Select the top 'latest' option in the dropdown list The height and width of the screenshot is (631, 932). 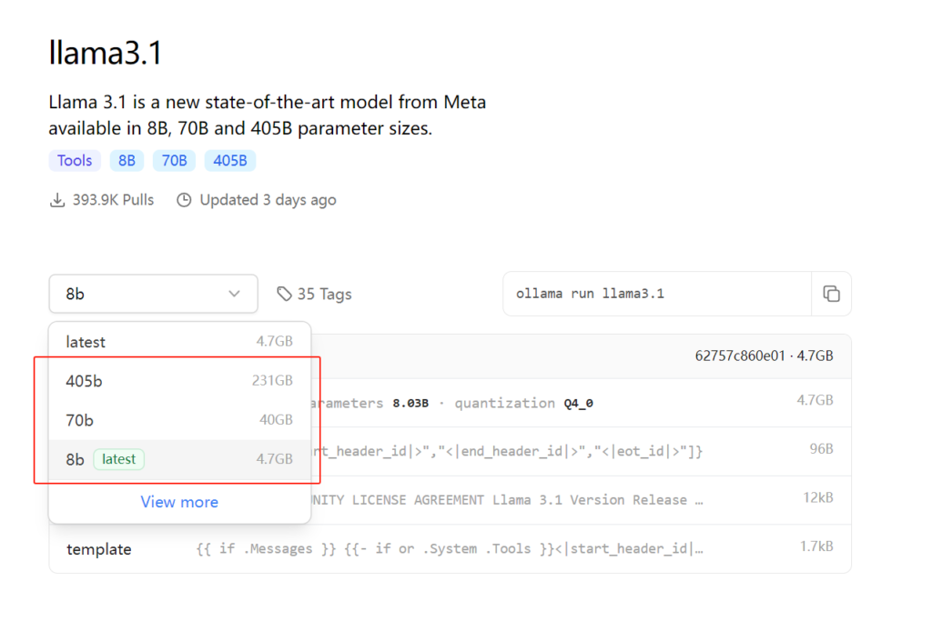coord(179,341)
